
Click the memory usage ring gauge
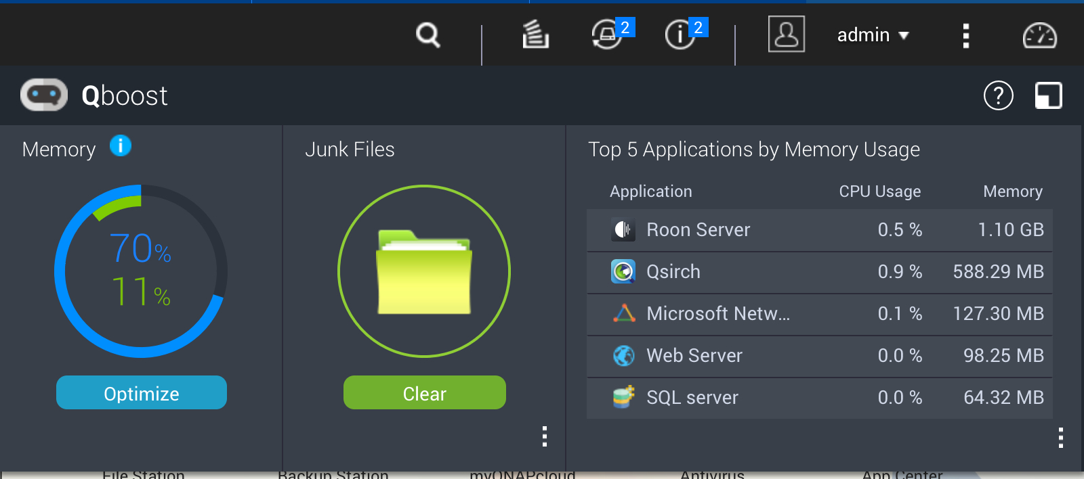pyautogui.click(x=141, y=271)
